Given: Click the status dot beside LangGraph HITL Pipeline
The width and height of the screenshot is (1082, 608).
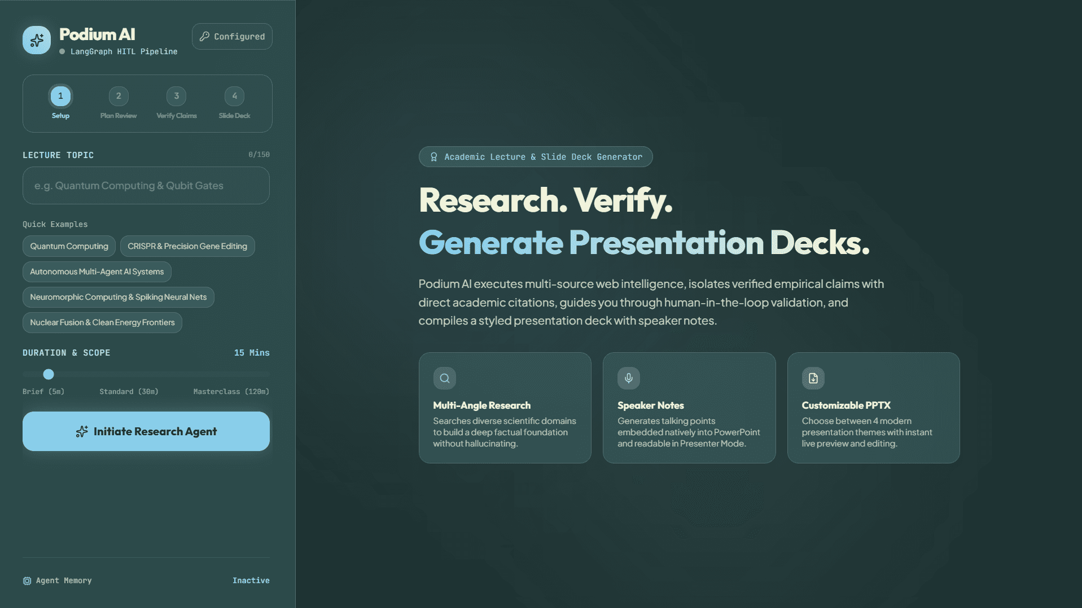Looking at the screenshot, I should point(62,51).
